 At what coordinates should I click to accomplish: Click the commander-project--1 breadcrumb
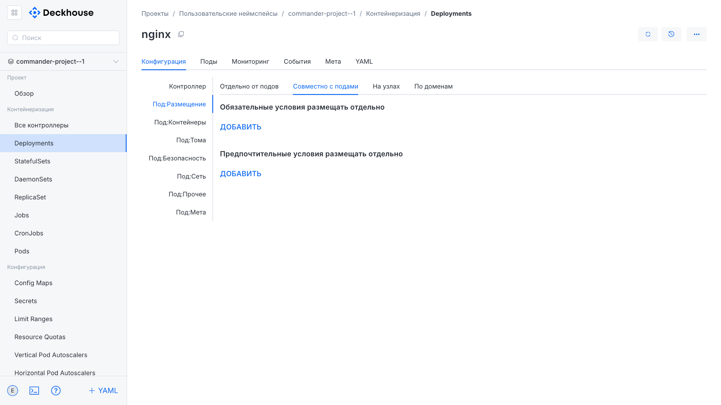click(x=322, y=13)
